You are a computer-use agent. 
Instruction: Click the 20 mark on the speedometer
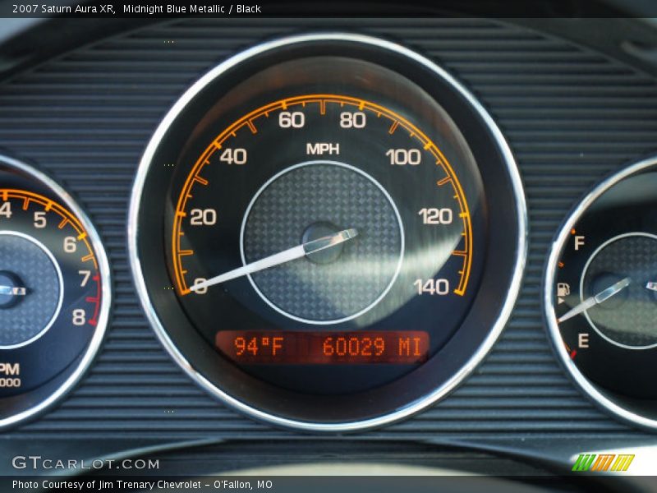click(203, 217)
